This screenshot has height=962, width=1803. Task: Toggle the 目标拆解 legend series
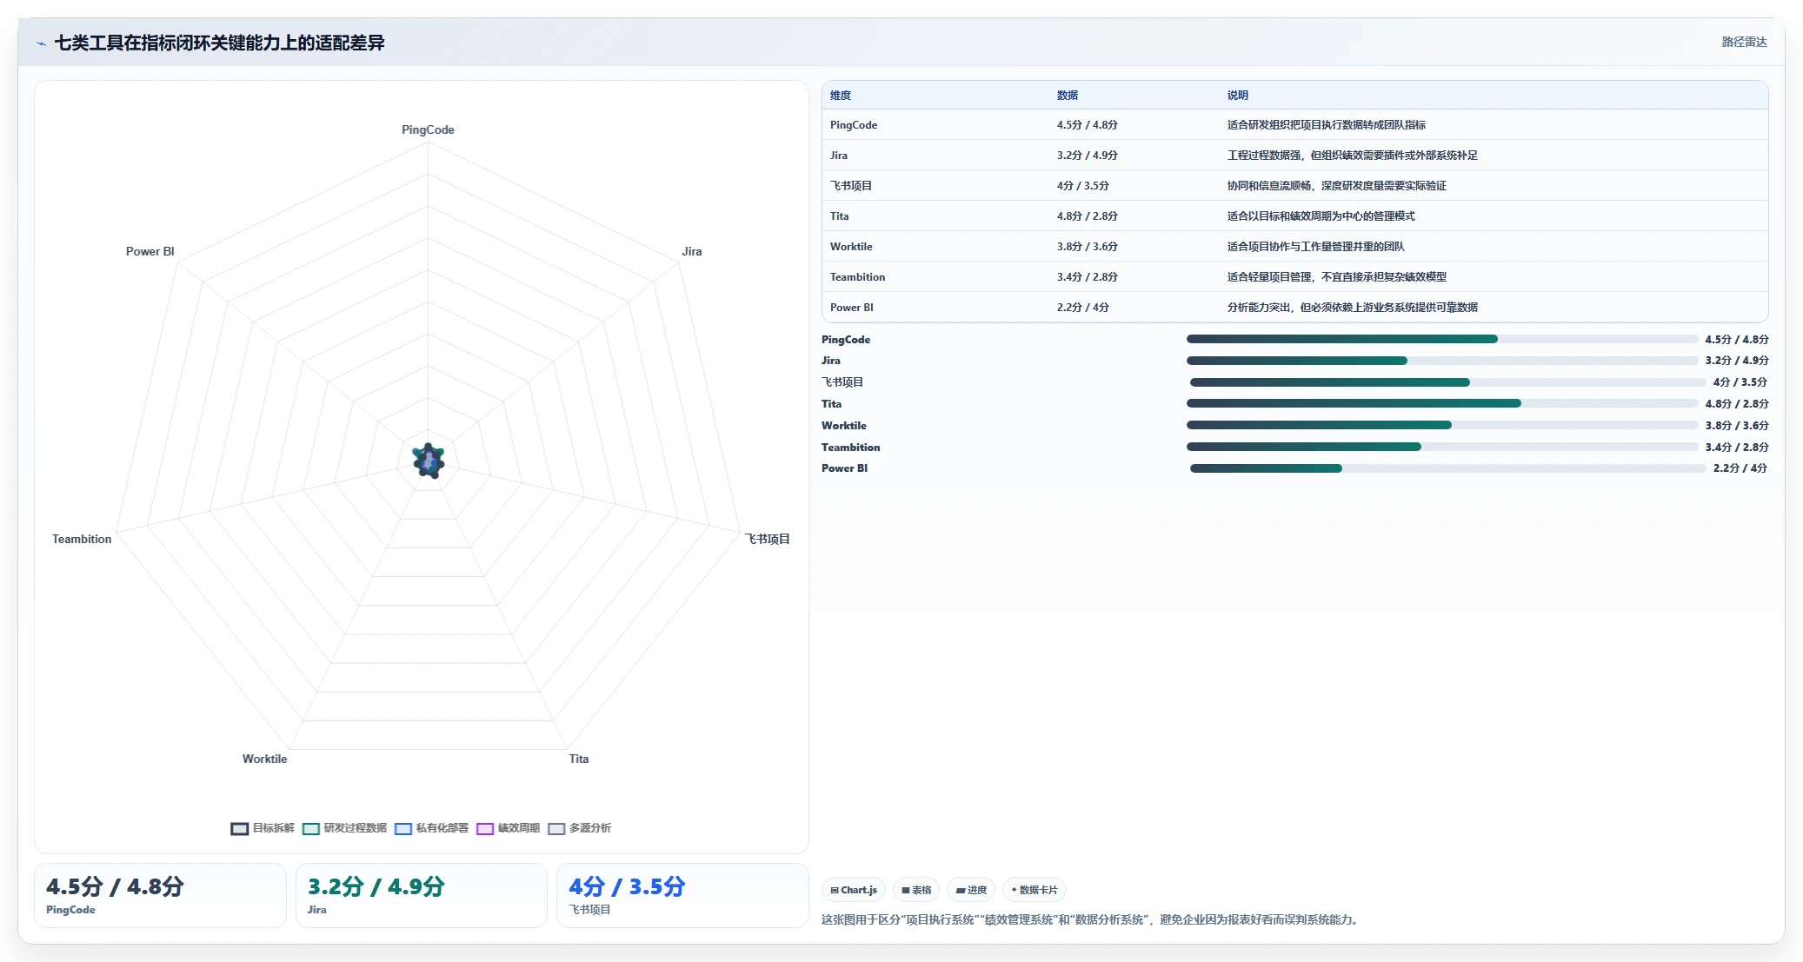pos(263,828)
